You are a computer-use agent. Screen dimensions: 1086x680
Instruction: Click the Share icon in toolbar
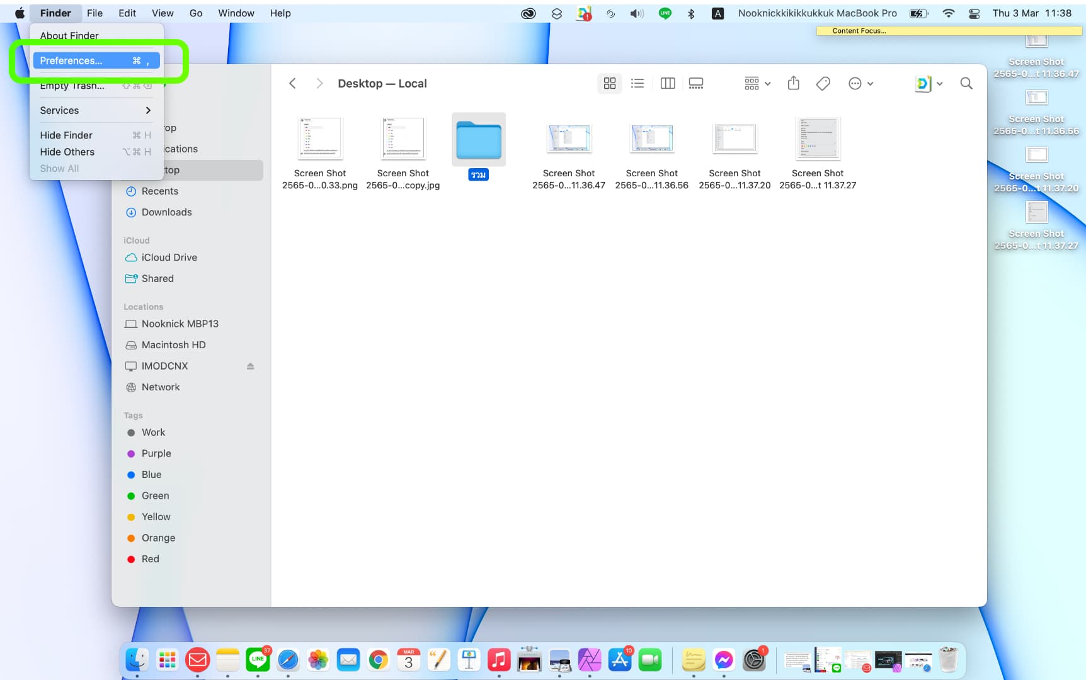pos(793,83)
